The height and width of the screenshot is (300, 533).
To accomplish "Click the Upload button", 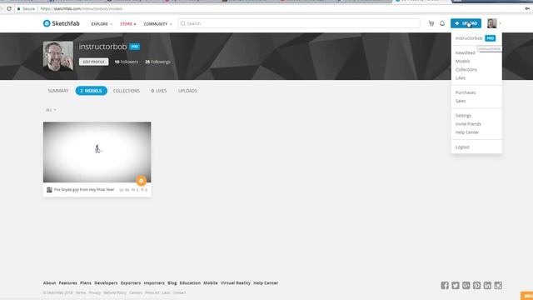I will 466,23.
